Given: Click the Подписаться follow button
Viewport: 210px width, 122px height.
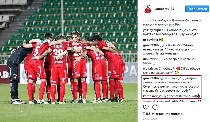Looking at the screenshot, I should [197, 9].
